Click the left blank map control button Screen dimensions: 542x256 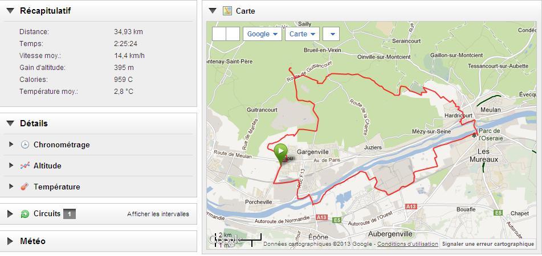point(219,34)
